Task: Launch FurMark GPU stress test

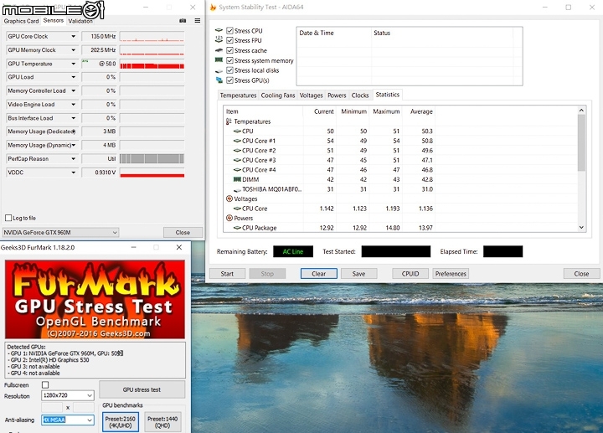Action: click(x=142, y=389)
